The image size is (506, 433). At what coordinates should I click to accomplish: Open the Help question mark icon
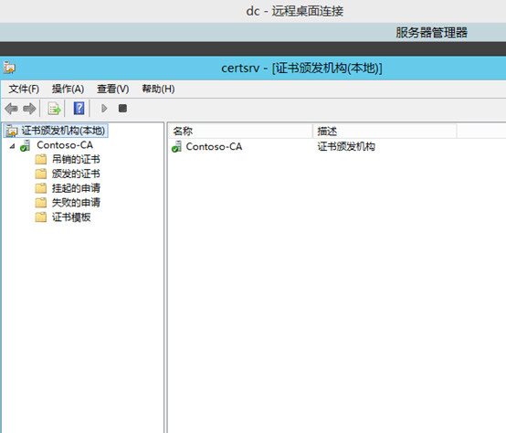[x=79, y=109]
